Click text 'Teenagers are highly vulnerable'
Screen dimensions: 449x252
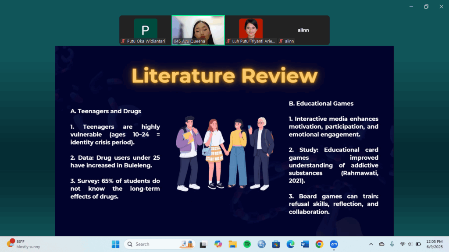tap(115, 130)
